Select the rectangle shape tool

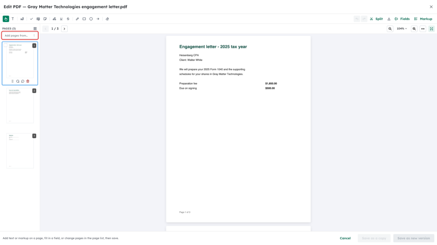84,19
